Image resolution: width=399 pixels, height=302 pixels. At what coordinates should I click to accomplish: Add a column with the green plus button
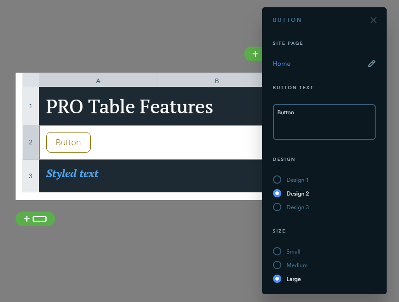(x=253, y=54)
